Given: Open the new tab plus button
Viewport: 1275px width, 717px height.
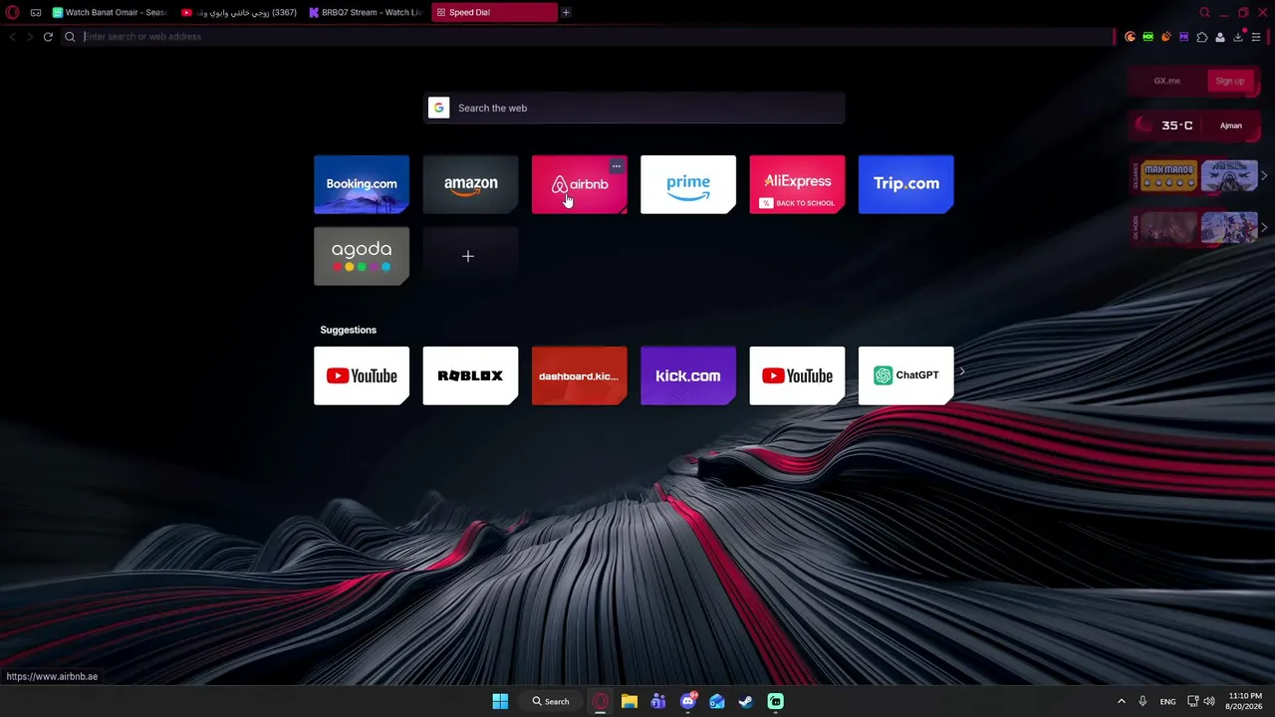Looking at the screenshot, I should (x=566, y=12).
